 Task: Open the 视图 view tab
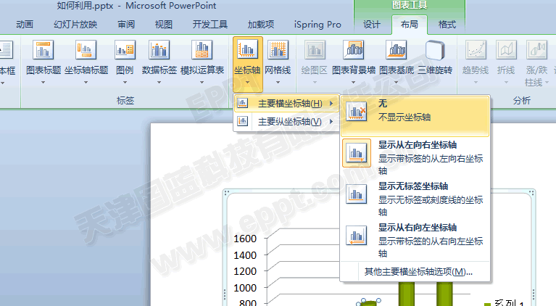[x=164, y=25]
